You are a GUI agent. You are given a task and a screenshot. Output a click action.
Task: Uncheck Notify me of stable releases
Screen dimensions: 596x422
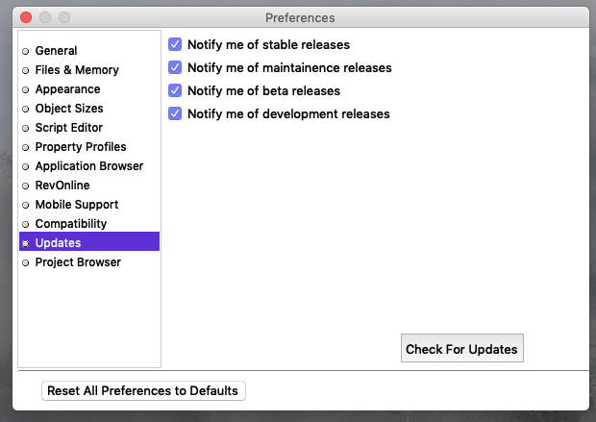tap(175, 44)
